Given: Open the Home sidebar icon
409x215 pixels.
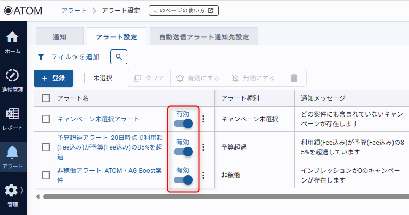Looking at the screenshot, I should [x=12, y=38].
